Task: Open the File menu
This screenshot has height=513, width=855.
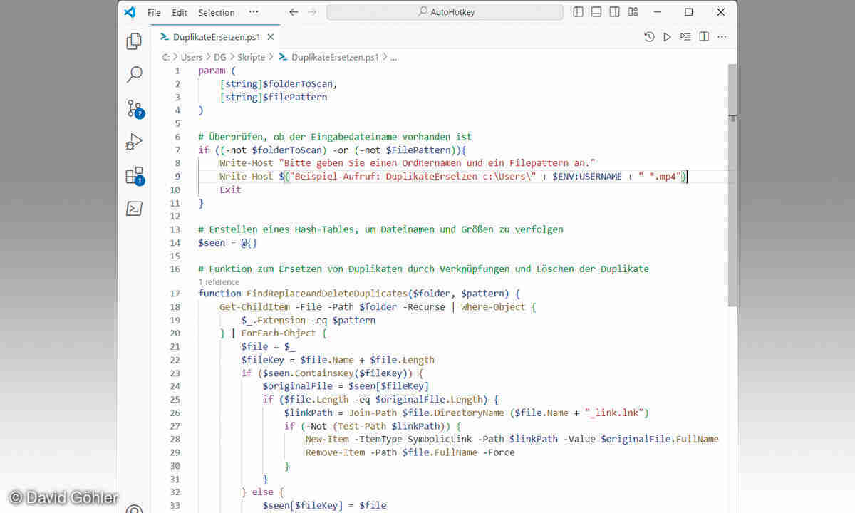Action: point(154,12)
